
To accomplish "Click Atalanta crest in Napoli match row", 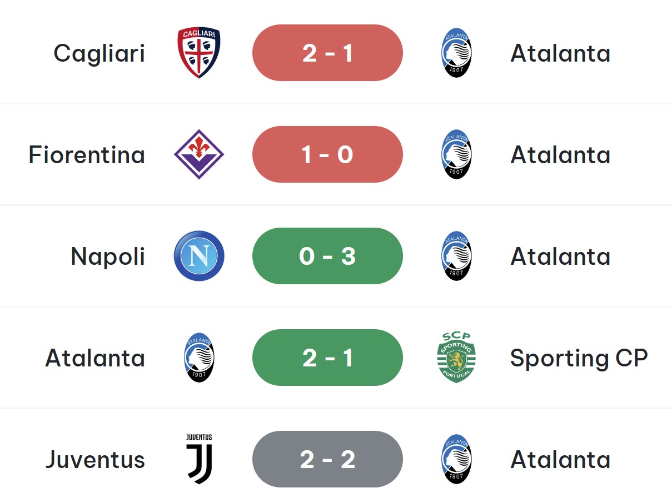I will click(x=456, y=256).
